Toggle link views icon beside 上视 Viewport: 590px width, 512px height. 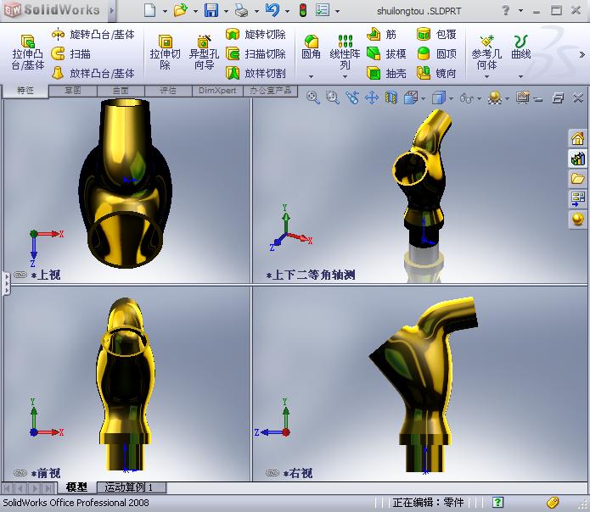20,275
